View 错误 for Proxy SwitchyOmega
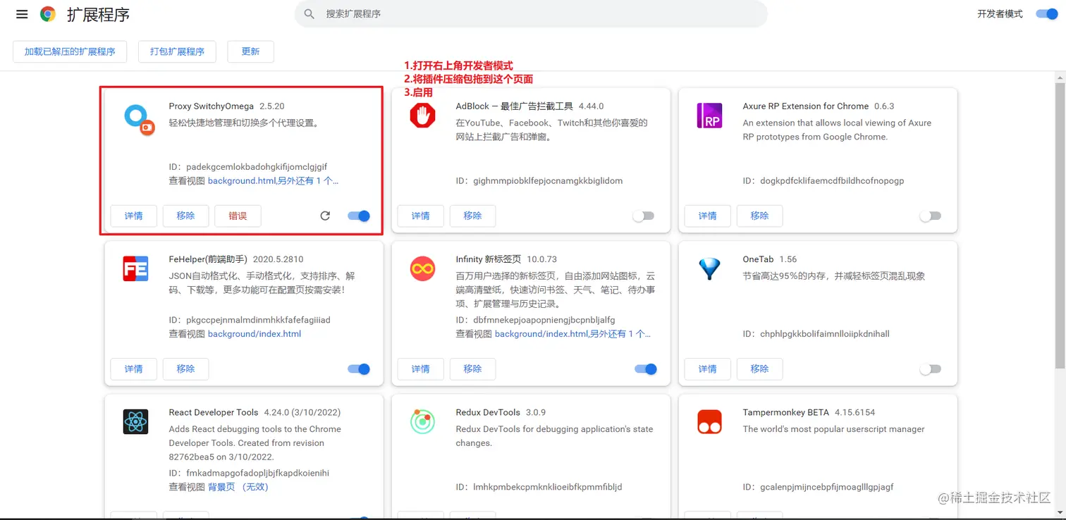Viewport: 1066px width, 520px height. 238,216
